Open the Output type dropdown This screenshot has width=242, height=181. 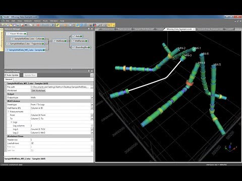92,98
